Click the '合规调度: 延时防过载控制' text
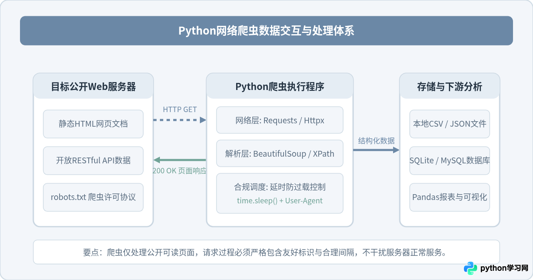 [x=280, y=187]
